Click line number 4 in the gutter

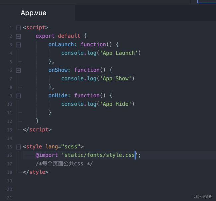[11, 53]
